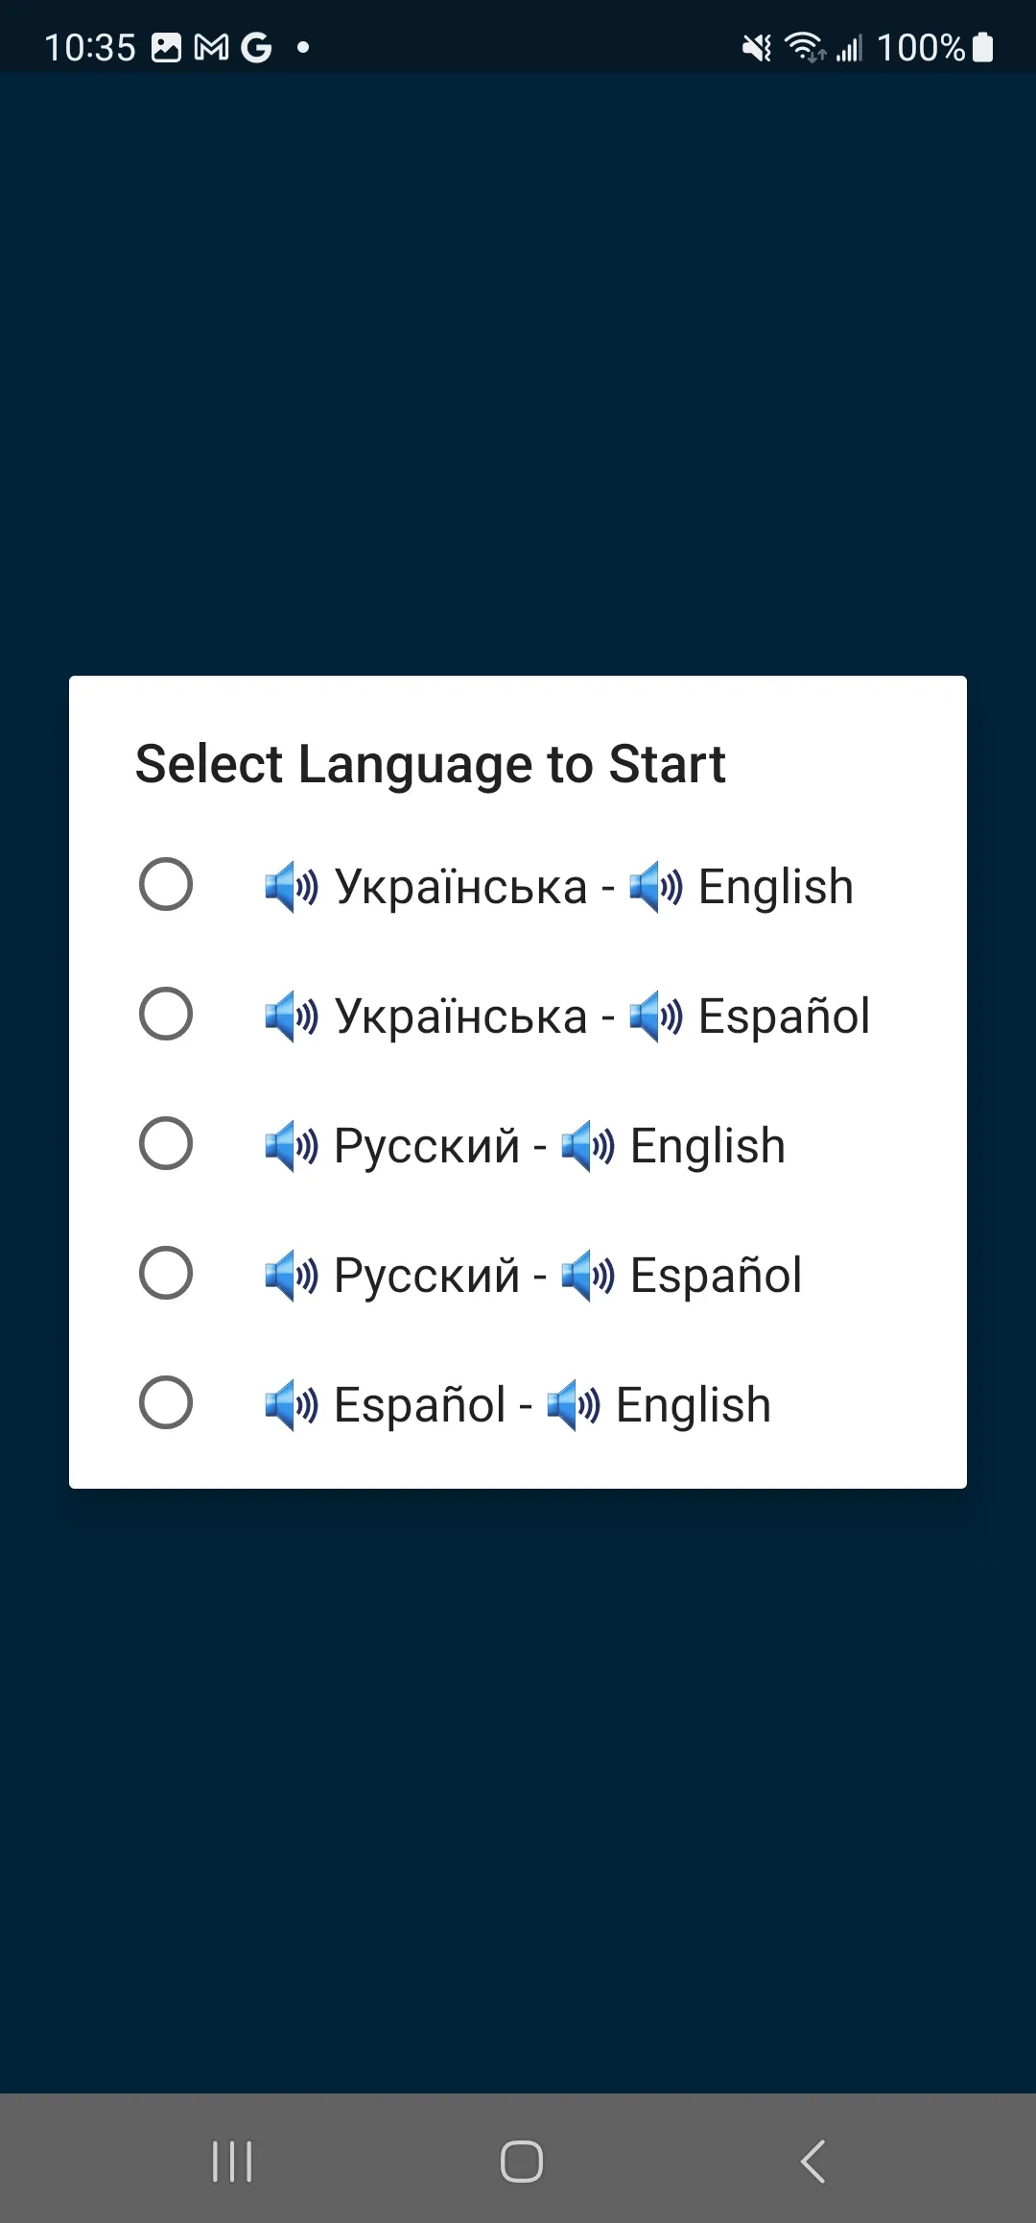Tap first speaker icon in Español - English row
1036x2223 pixels.
(x=292, y=1405)
